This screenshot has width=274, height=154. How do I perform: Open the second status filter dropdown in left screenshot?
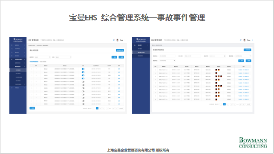[63, 57]
